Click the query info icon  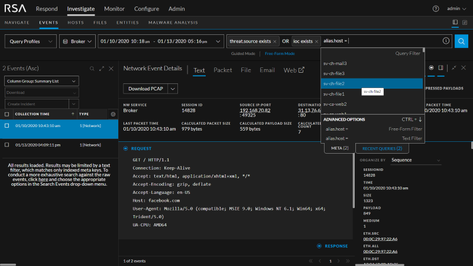tap(446, 41)
